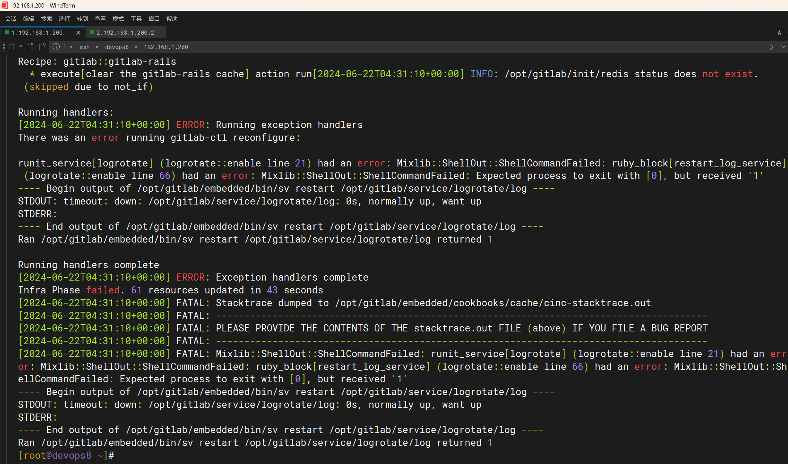Click first 'STDOUT: timeout: down:' output line
The width and height of the screenshot is (788, 464).
tap(250, 201)
